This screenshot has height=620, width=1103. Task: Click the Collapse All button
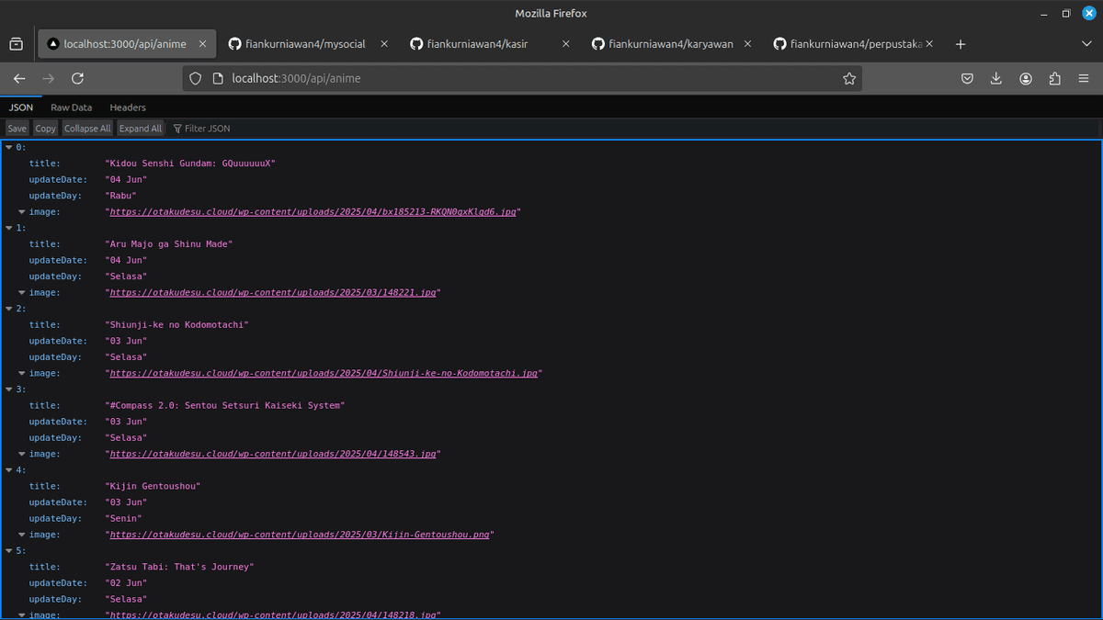point(86,128)
